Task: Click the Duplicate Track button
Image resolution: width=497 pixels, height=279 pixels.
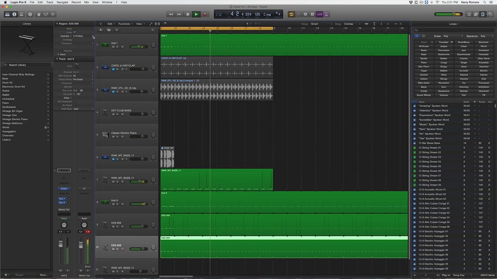Action: tap(109, 30)
